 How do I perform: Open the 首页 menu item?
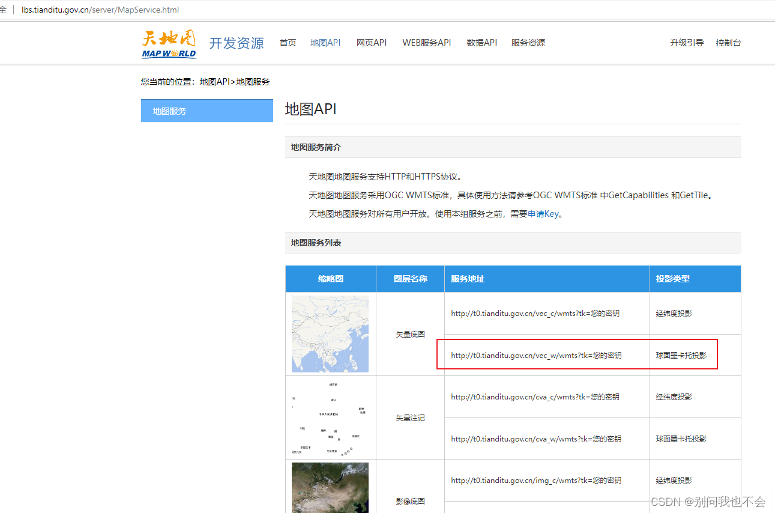click(x=288, y=43)
